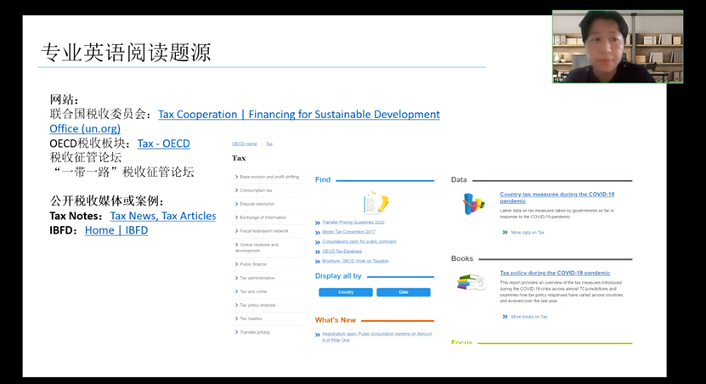Select Tax administration in the sidebar
706x384 pixels.
tap(257, 278)
